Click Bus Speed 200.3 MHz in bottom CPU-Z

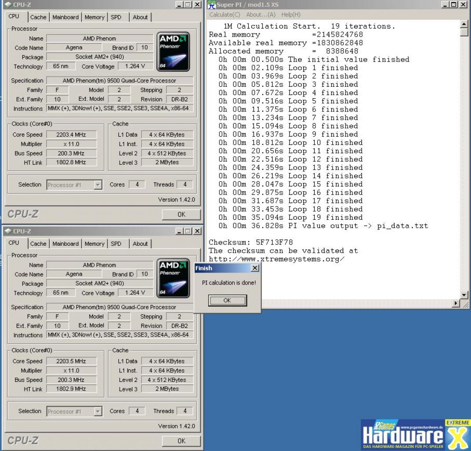(x=71, y=380)
